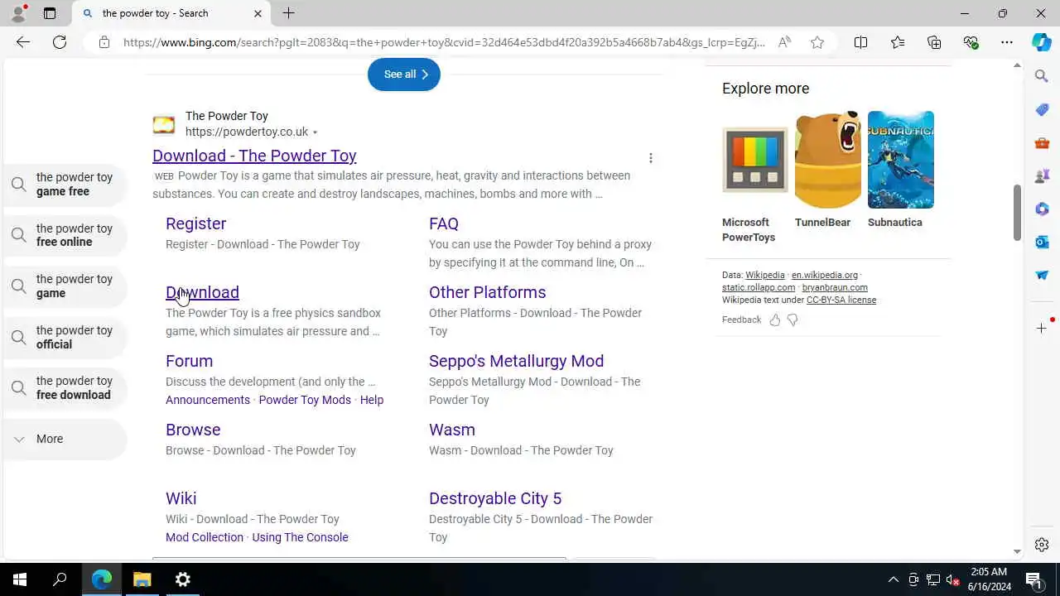The image size is (1060, 596).
Task: Open the en.wikipedia.org source link
Action: pyautogui.click(x=824, y=275)
